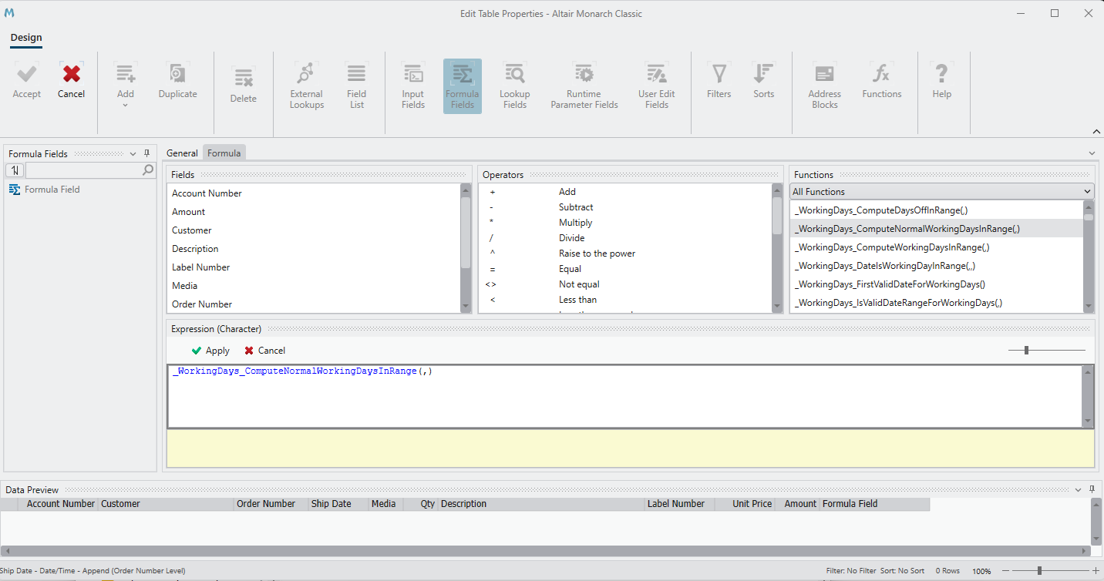1104x581 pixels.
Task: Click inside the expression editor
Action: click(624, 396)
